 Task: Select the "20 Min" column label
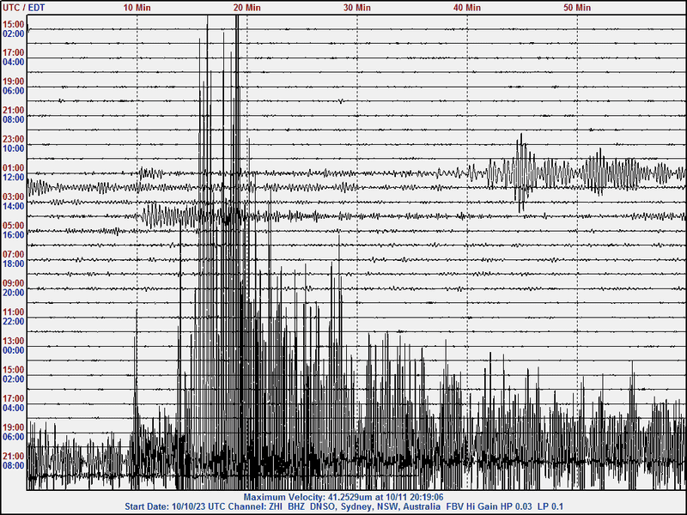tap(246, 8)
